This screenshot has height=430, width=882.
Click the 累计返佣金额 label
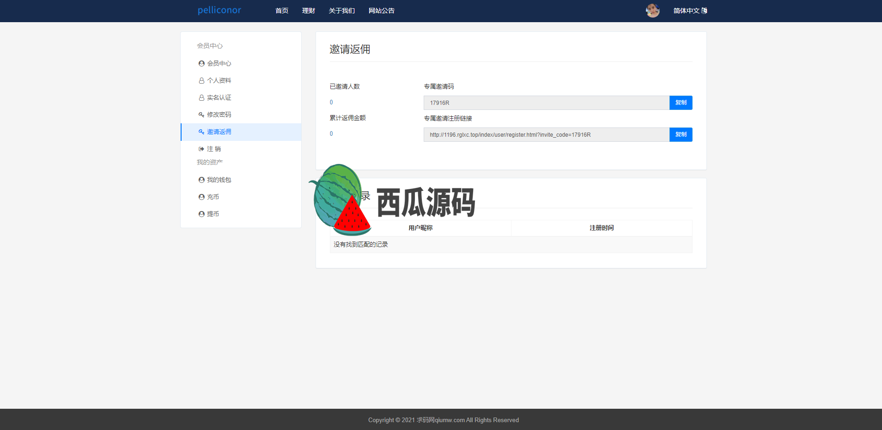pyautogui.click(x=348, y=118)
